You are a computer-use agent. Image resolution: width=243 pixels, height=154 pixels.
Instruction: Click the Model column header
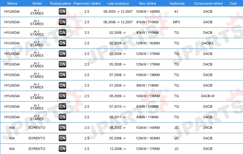click(37, 3)
